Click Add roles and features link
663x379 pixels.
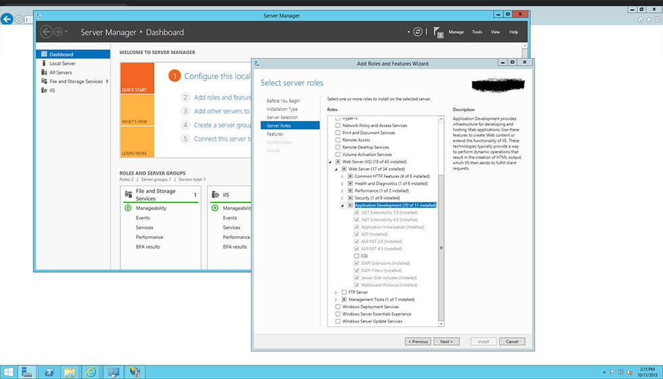coord(223,97)
